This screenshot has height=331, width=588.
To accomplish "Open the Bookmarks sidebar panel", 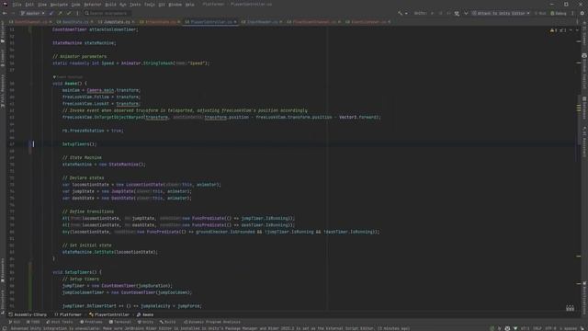I will (x=3, y=270).
